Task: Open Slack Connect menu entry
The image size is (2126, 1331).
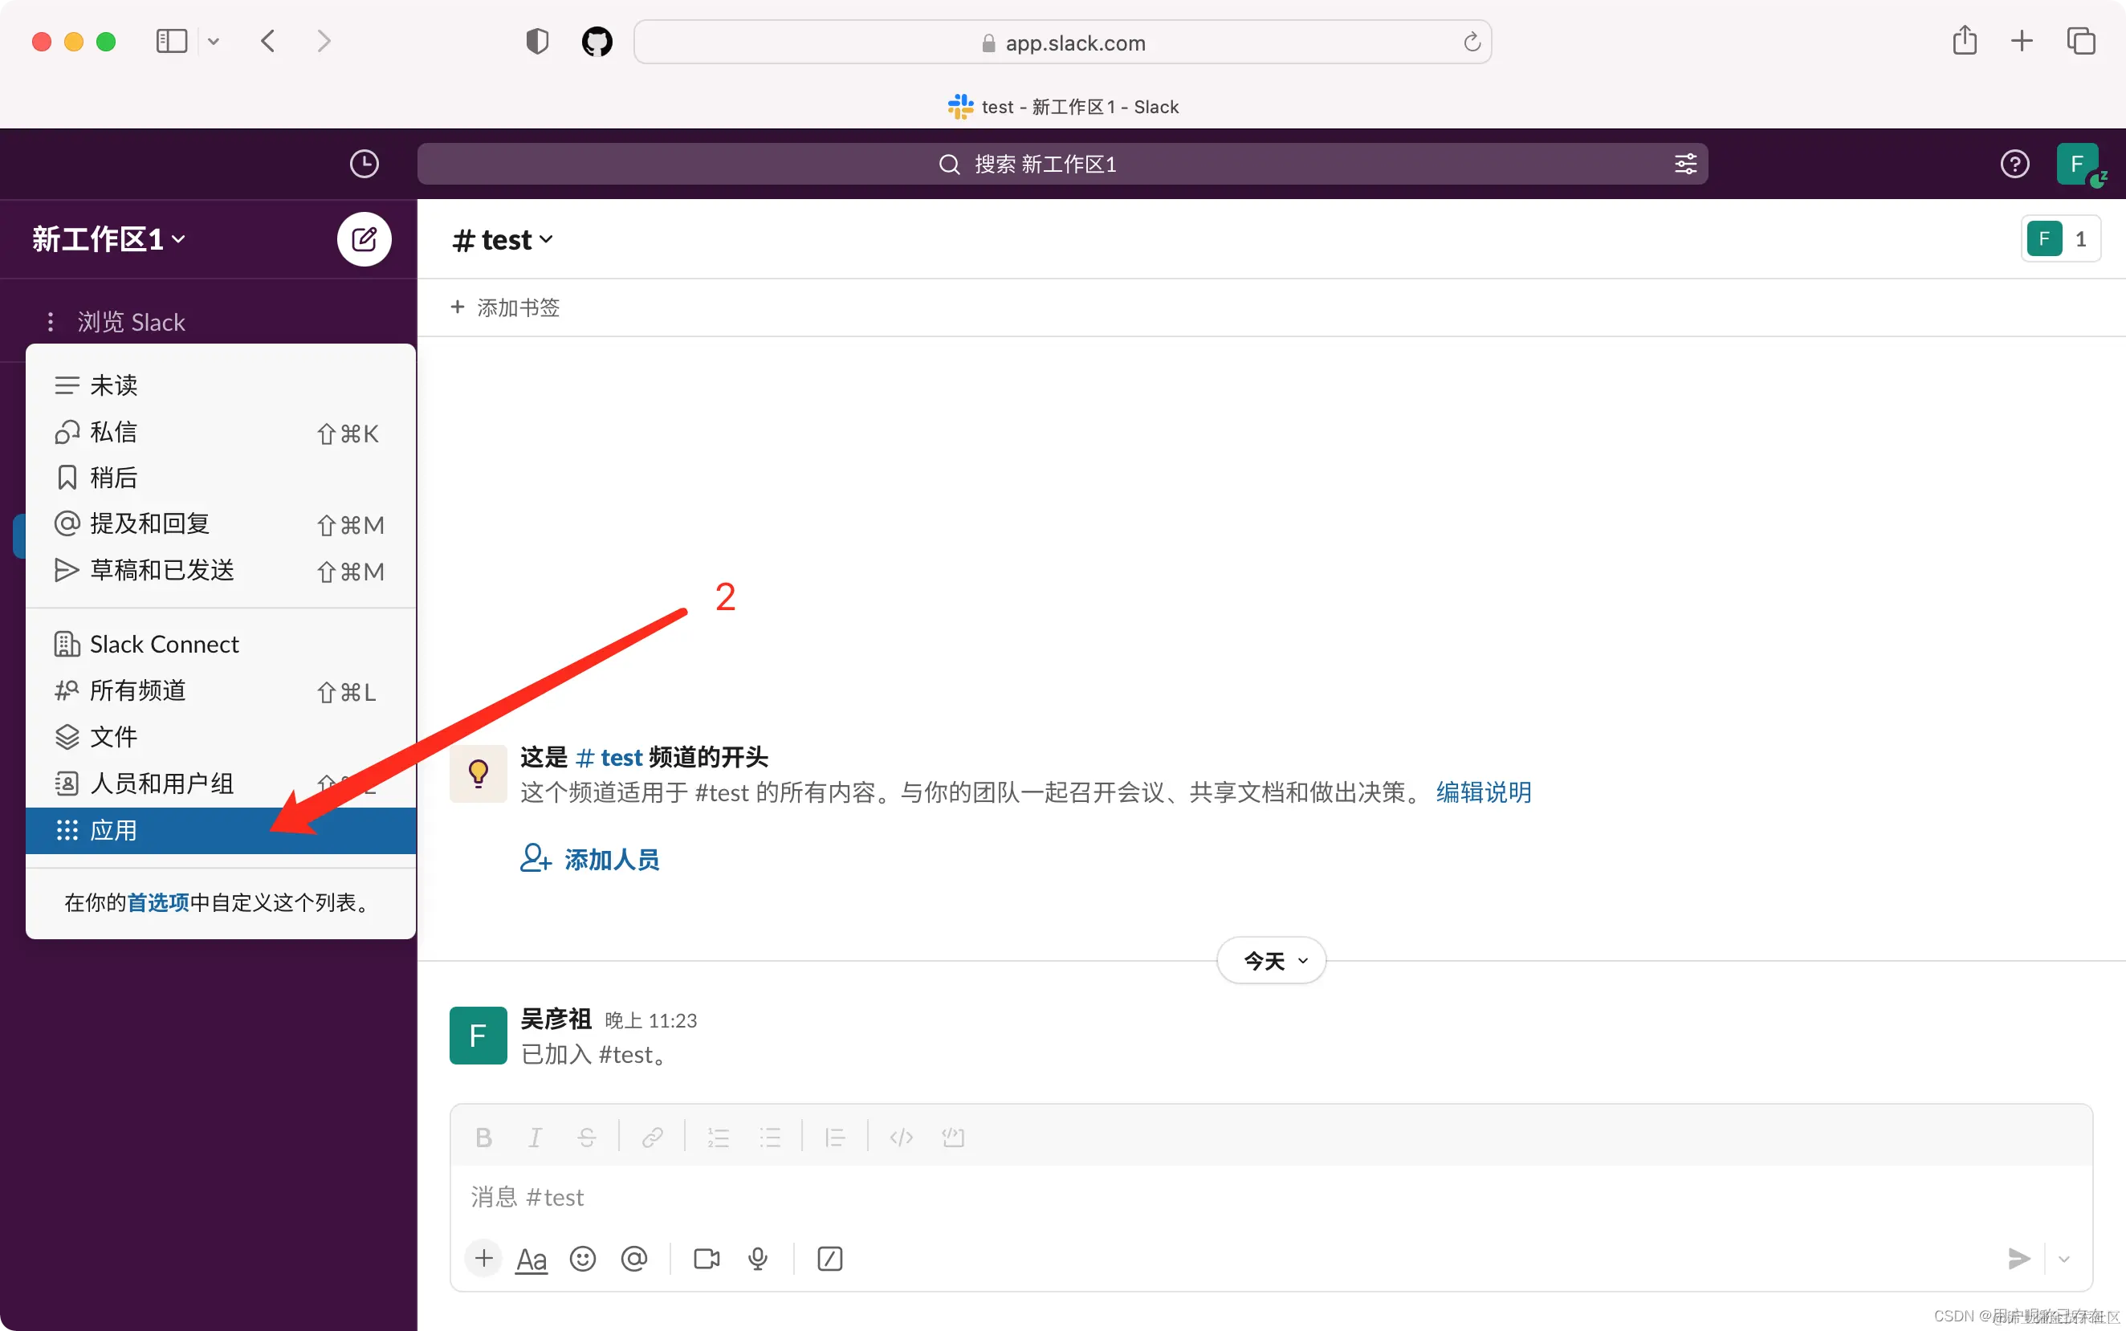Action: point(220,645)
